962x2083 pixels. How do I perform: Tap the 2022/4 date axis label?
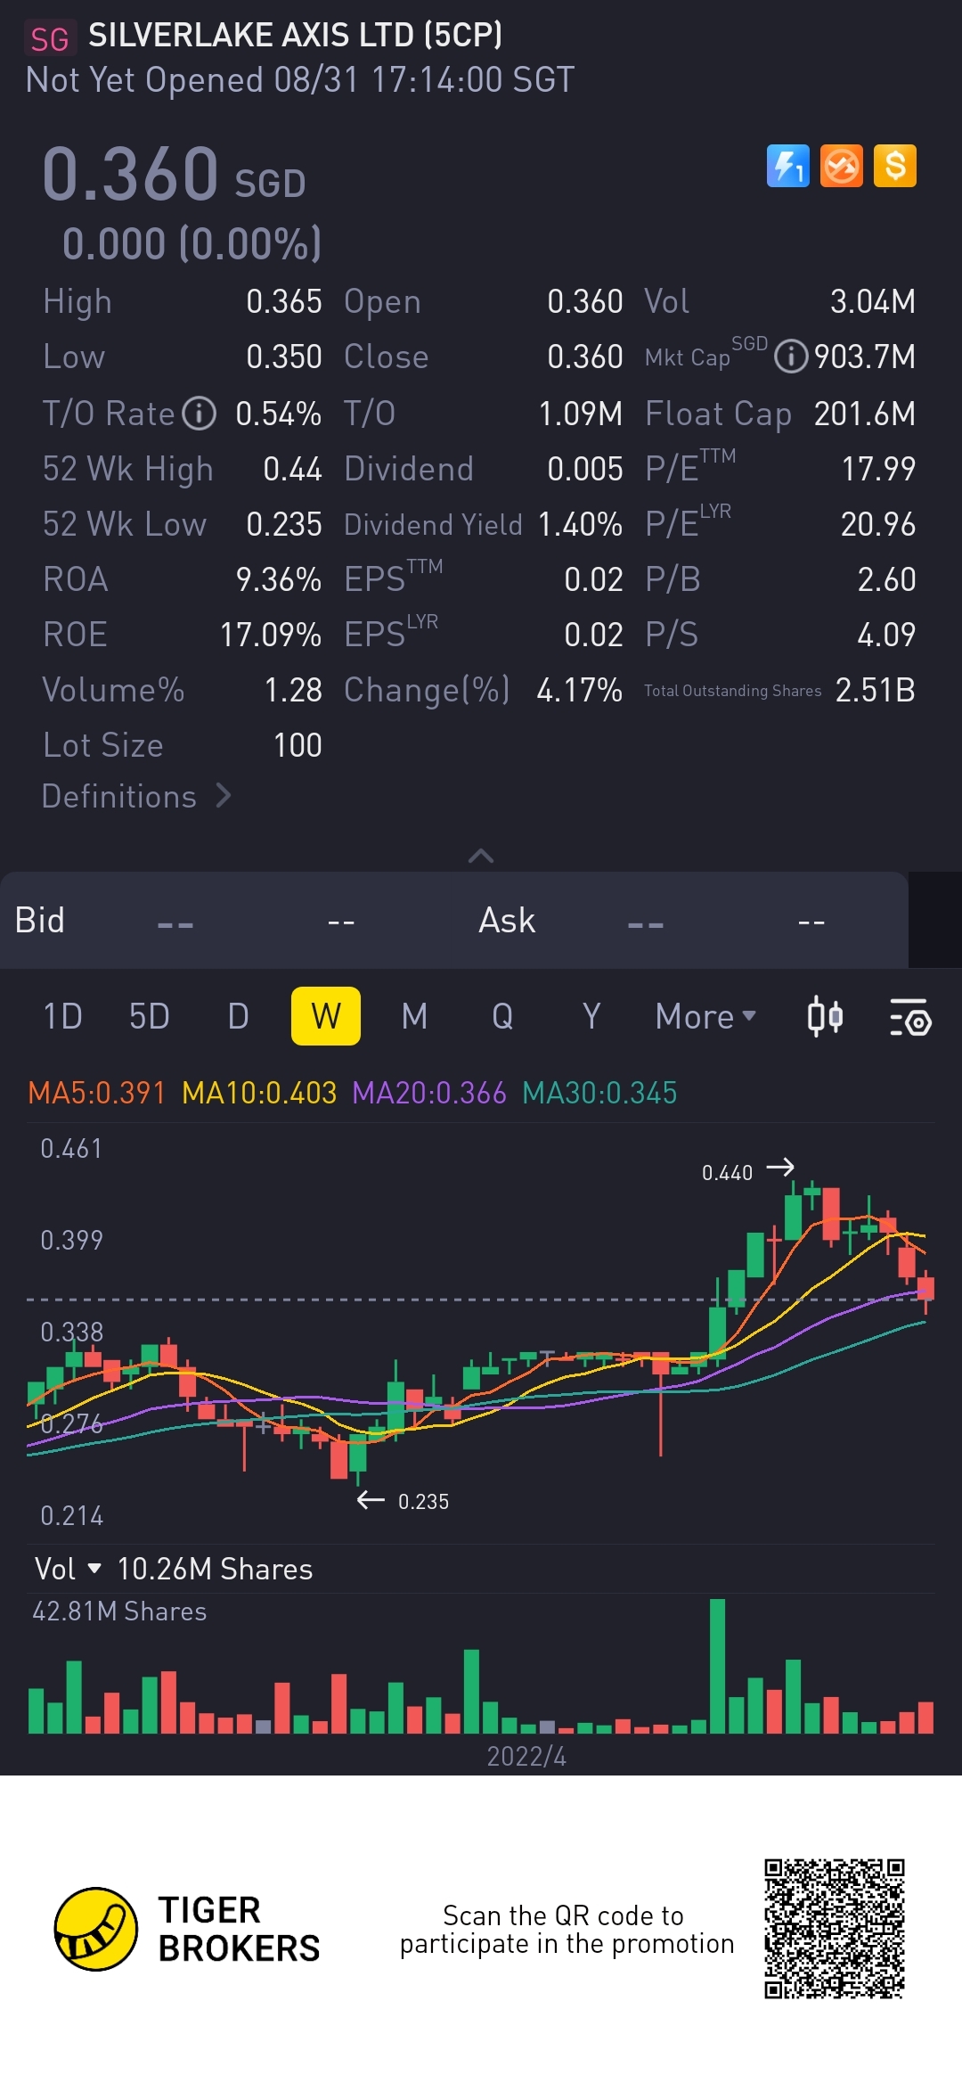pos(526,1756)
